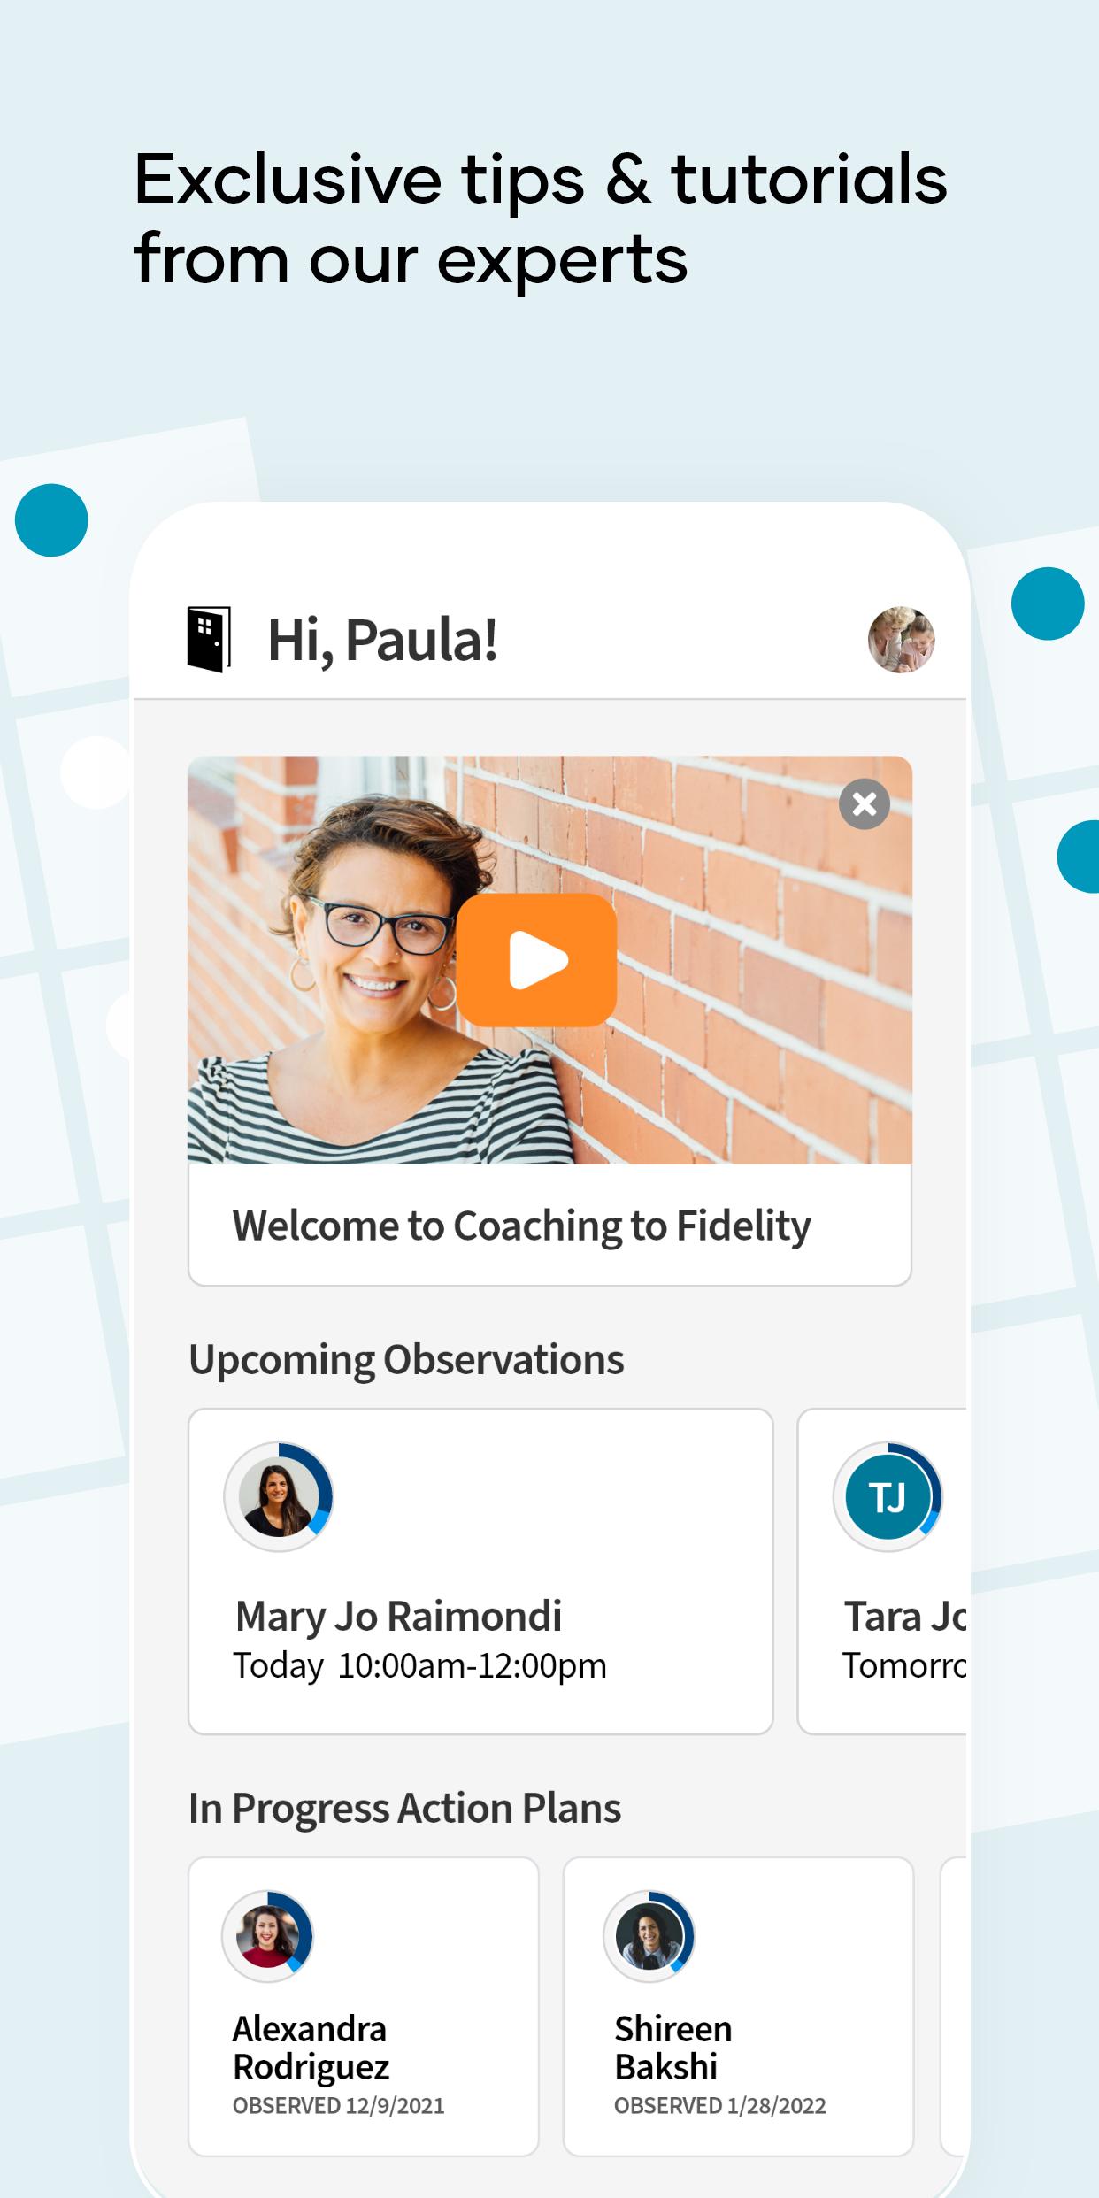Tap the In Progress Action Plans heading

tap(404, 1809)
